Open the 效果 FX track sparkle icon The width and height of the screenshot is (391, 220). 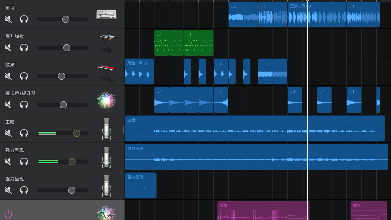pyautogui.click(x=106, y=213)
